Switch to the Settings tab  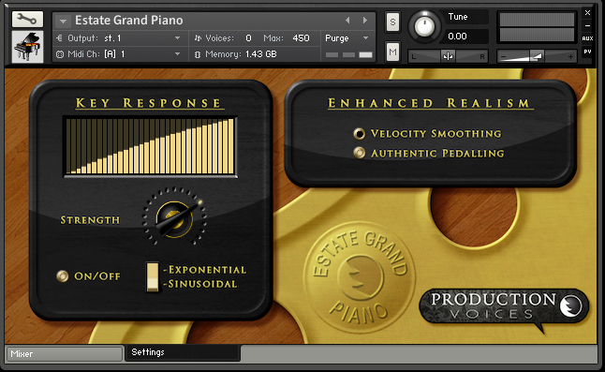coord(183,352)
